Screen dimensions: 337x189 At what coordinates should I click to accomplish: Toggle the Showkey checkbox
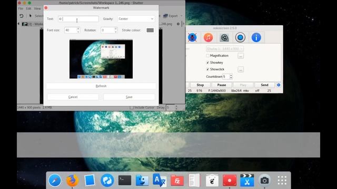click(207, 62)
